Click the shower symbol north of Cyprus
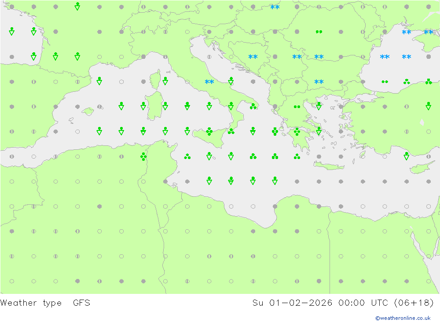The height and width of the screenshot is (322, 440). tap(407, 156)
